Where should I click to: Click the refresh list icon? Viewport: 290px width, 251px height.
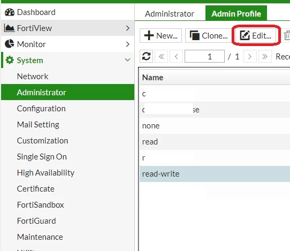tap(146, 56)
